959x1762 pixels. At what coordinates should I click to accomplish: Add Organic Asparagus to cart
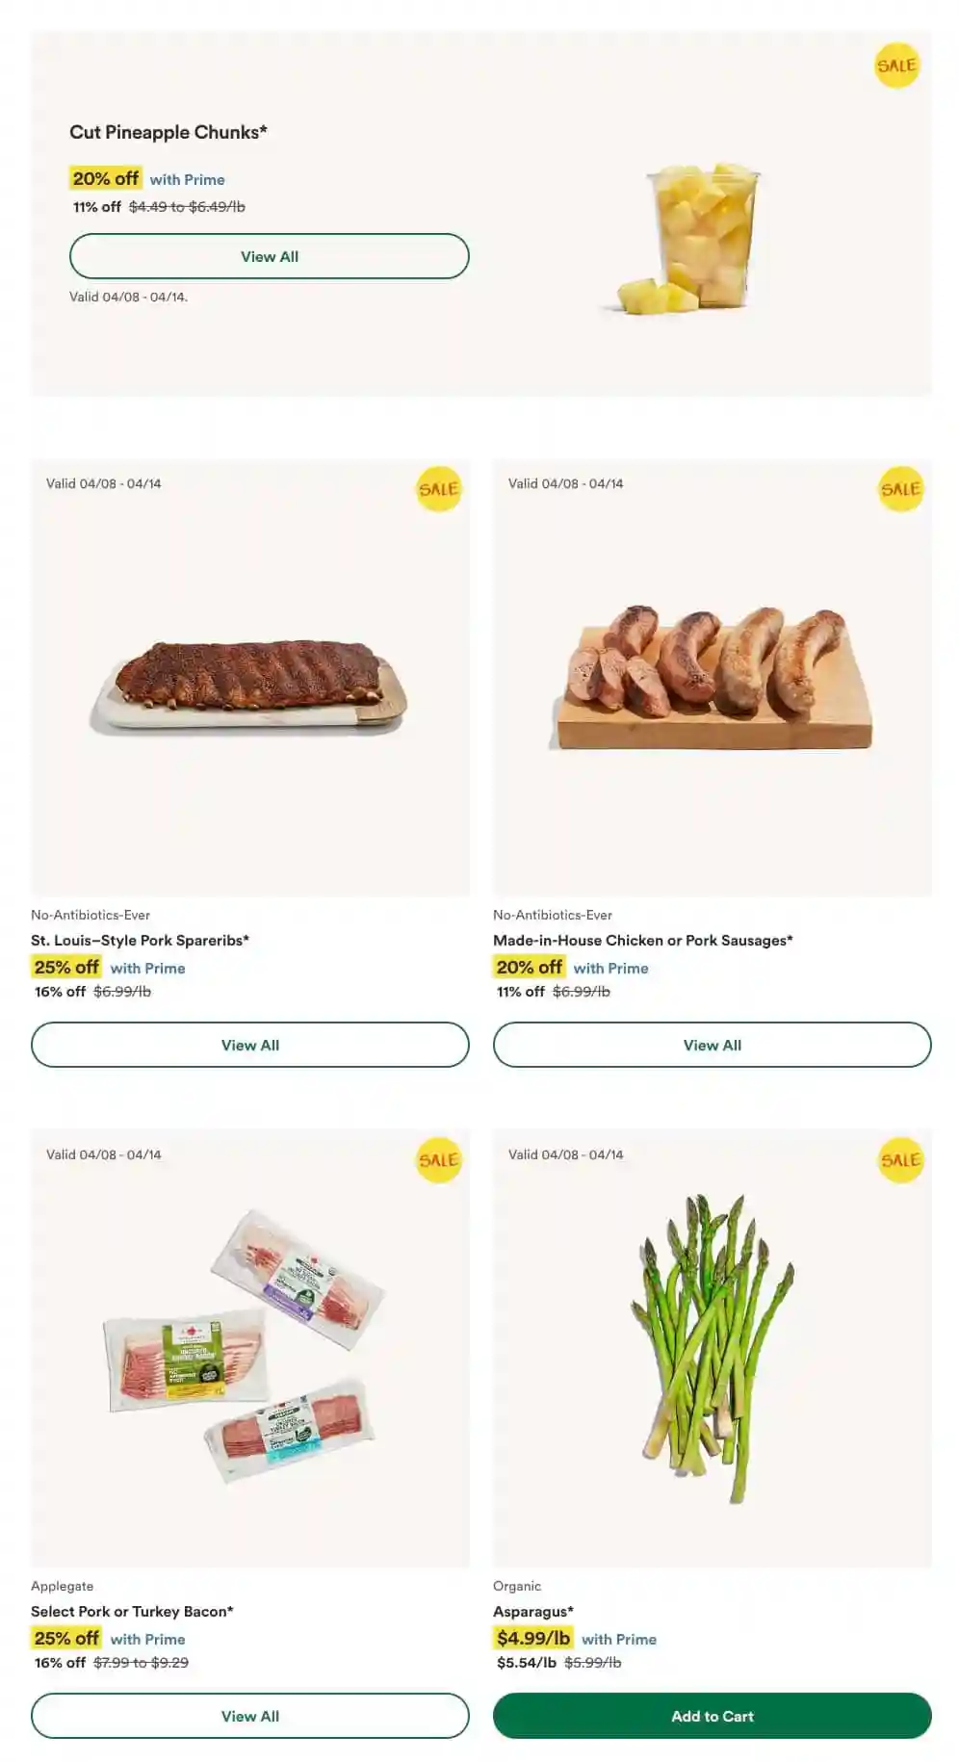[x=712, y=1716]
